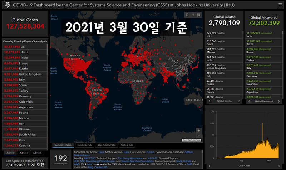The height and width of the screenshot is (170, 286).
Task: Go to previous chart left of Daily Cases label
Action: point(209,166)
